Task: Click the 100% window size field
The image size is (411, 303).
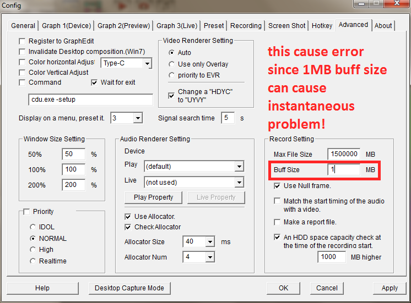Action: click(x=74, y=169)
